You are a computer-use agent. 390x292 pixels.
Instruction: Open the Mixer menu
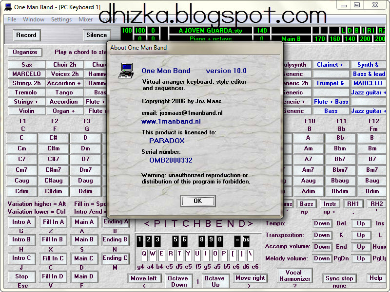(86, 19)
